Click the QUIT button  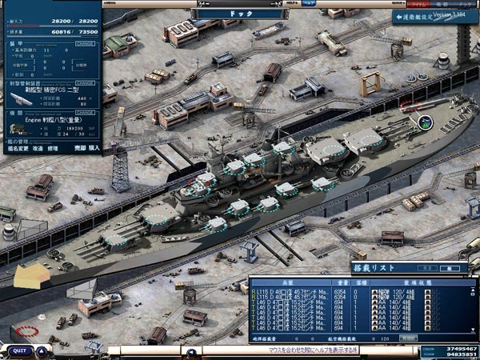click(18, 350)
